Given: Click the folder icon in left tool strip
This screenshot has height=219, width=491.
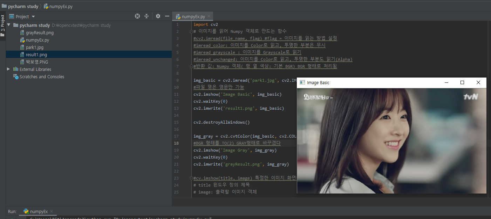Looking at the screenshot, I should click(2, 35).
